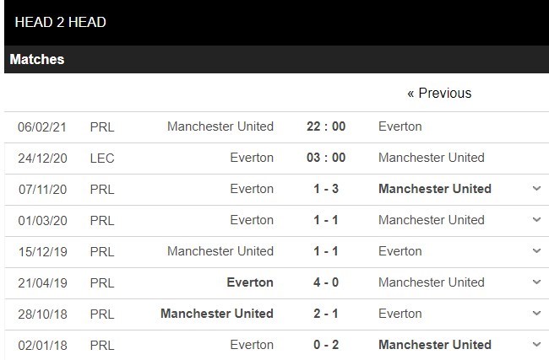
Task: Click the HEAD 2 HEAD title
Action: click(61, 23)
